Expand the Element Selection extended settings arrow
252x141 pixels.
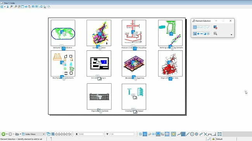click(x=231, y=35)
